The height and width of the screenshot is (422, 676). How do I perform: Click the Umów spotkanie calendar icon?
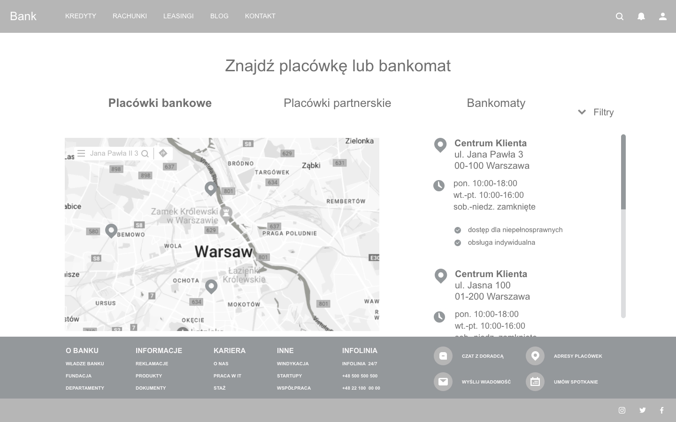pos(535,382)
